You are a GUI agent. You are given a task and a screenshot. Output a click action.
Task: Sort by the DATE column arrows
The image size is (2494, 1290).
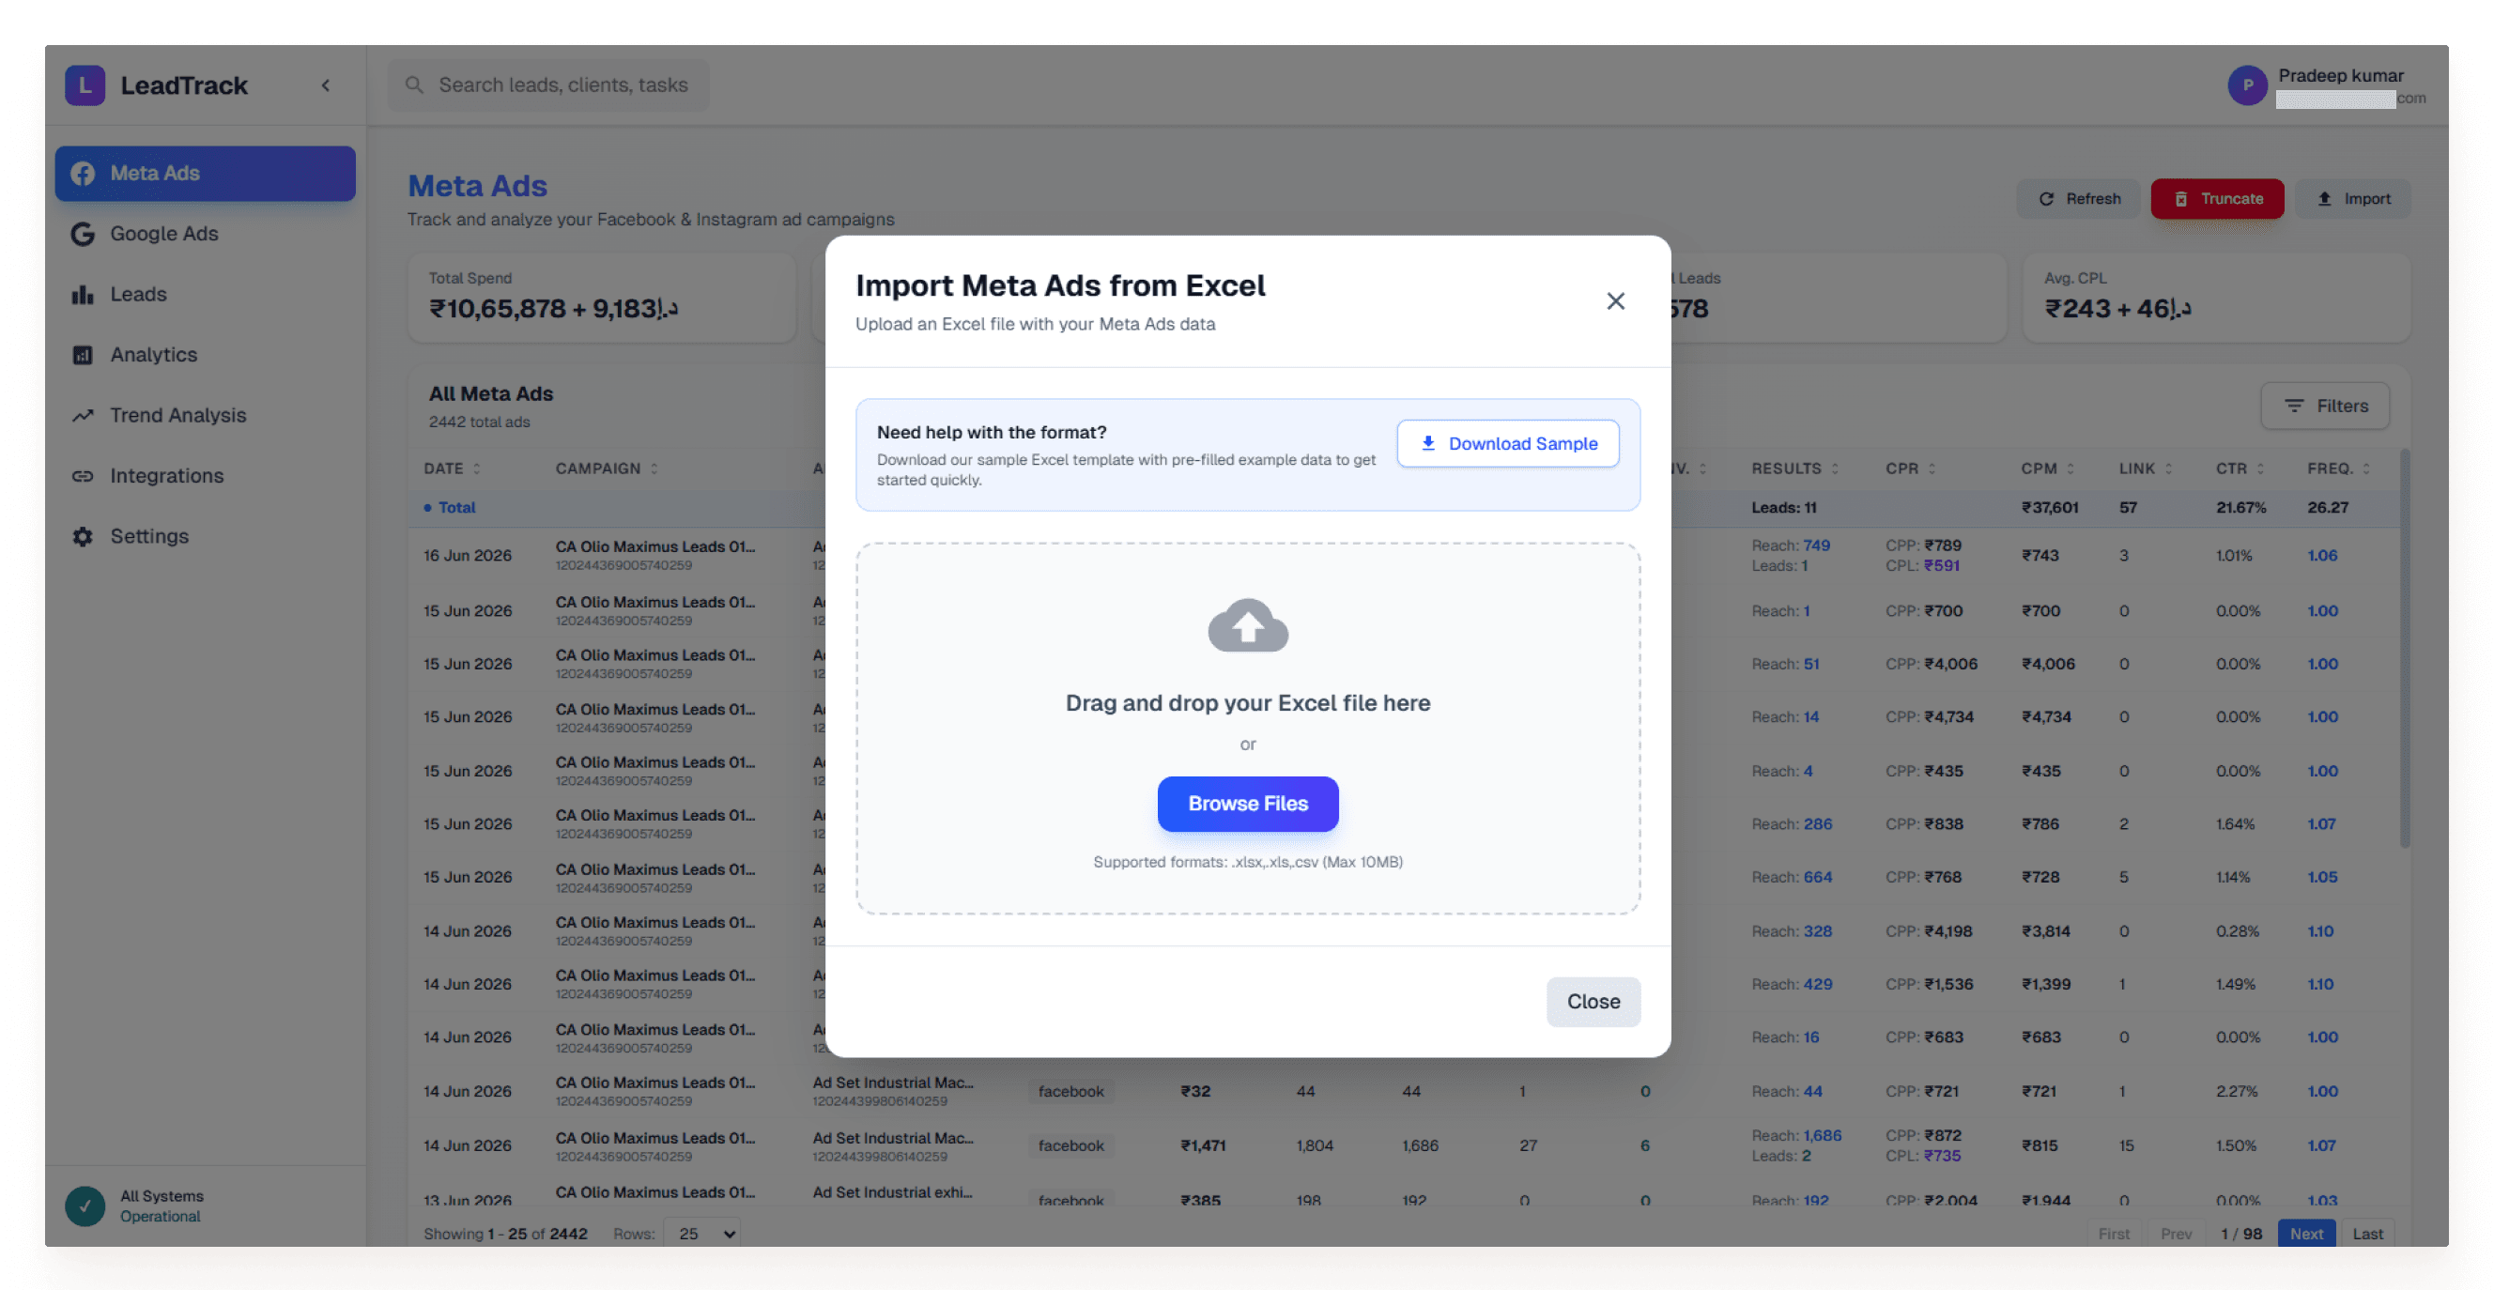coord(476,468)
